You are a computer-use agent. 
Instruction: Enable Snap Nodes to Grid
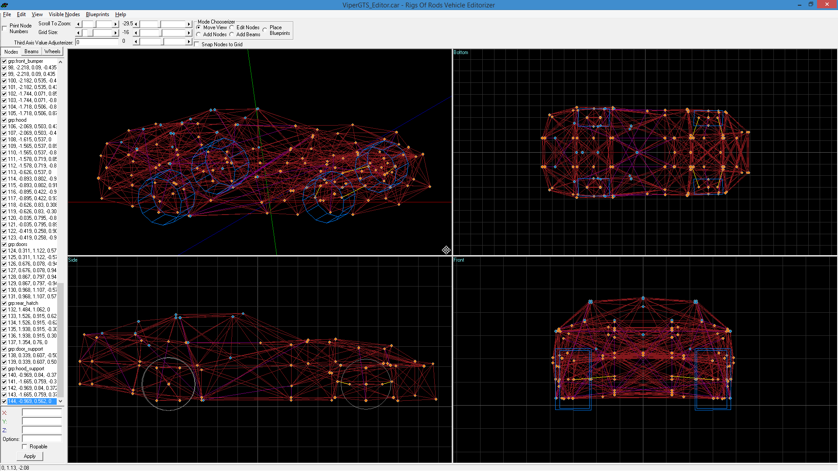[197, 44]
